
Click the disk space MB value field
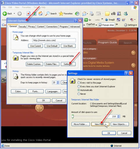click(111, 116)
